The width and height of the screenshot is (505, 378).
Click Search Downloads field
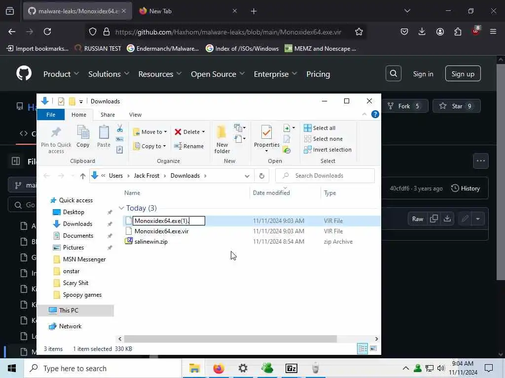click(x=325, y=176)
